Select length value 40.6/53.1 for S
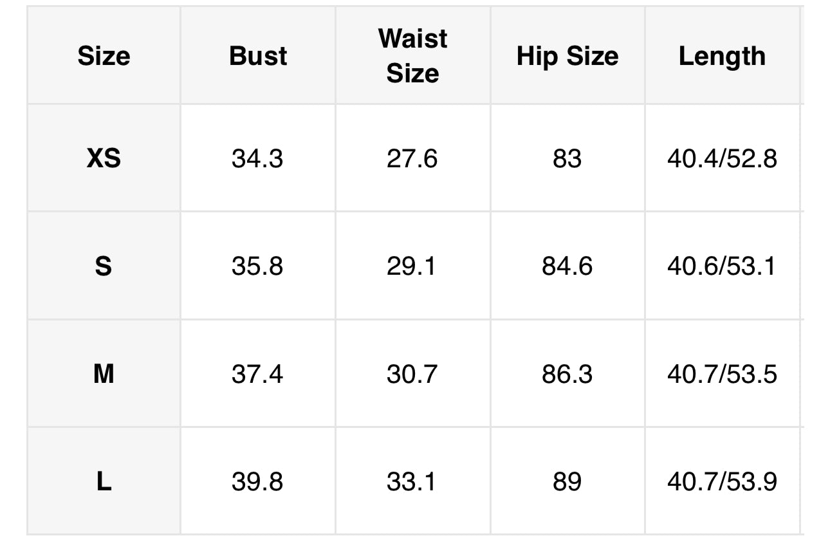The width and height of the screenshot is (830, 547). pos(722,265)
